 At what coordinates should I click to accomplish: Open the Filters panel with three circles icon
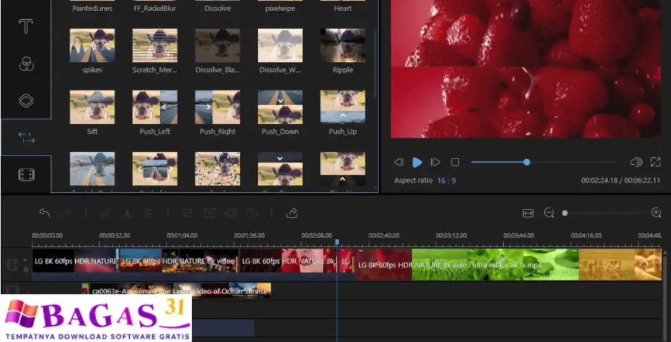pyautogui.click(x=26, y=64)
